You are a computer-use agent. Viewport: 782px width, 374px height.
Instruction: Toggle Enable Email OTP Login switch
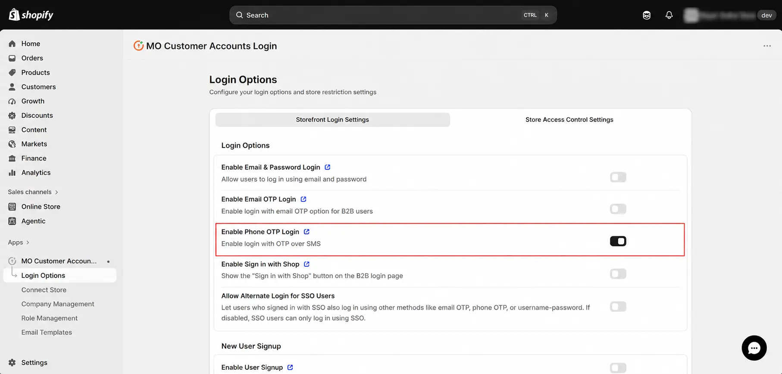click(x=618, y=209)
